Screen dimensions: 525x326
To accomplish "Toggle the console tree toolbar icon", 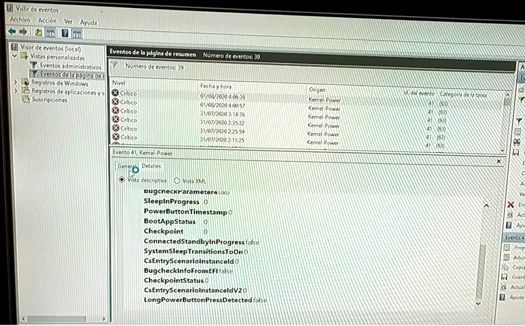I will tap(50, 33).
